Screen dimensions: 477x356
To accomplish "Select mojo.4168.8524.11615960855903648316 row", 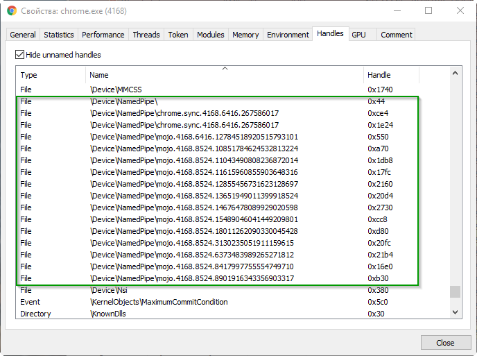I will pyautogui.click(x=218, y=172).
